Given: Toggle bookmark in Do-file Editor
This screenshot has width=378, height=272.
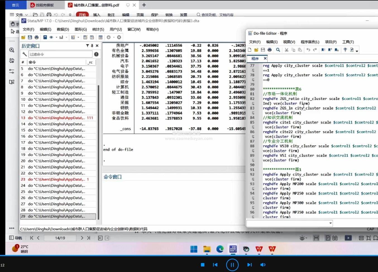Looking at the screenshot, I should point(323,50).
